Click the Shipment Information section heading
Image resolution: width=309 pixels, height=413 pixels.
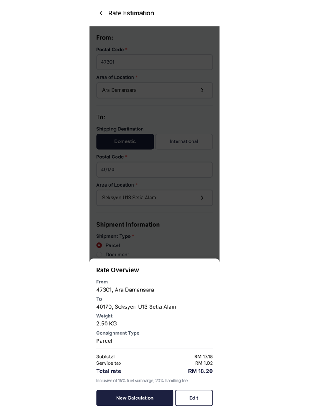(x=128, y=225)
